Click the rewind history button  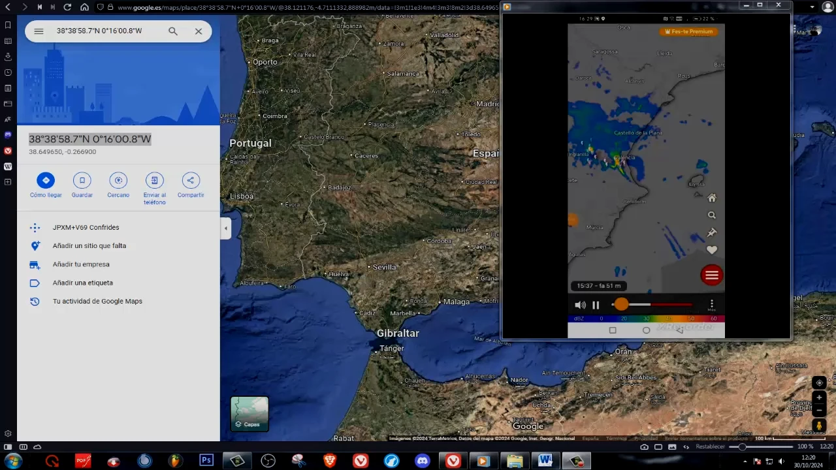[40, 7]
